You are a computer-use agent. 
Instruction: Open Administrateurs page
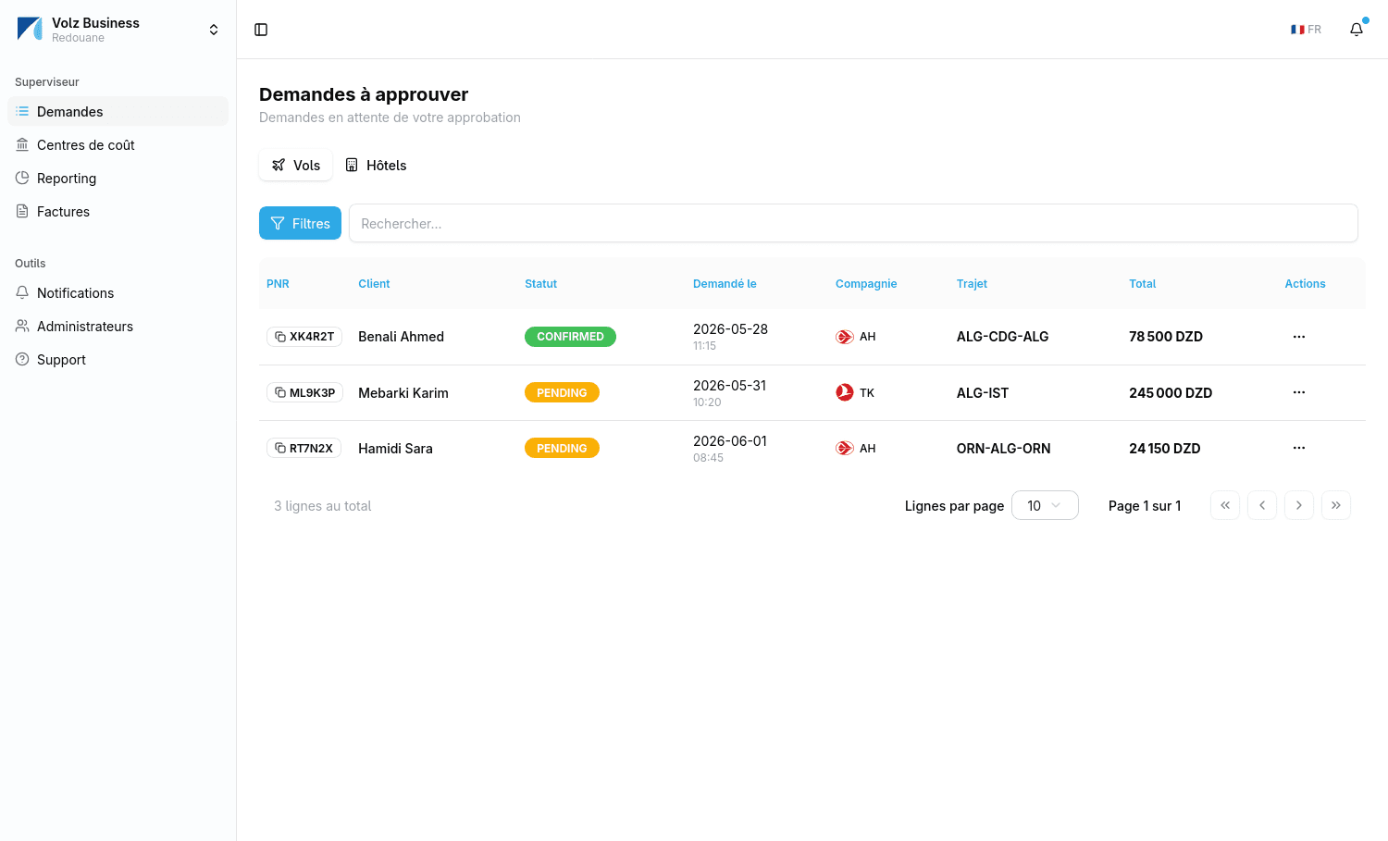click(118, 326)
